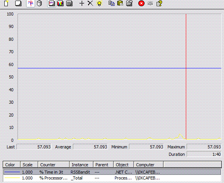Delete selected counter with the X icon
The image size is (224, 183).
click(90, 3)
